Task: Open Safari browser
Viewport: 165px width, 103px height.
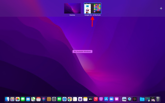Action: point(64,99)
